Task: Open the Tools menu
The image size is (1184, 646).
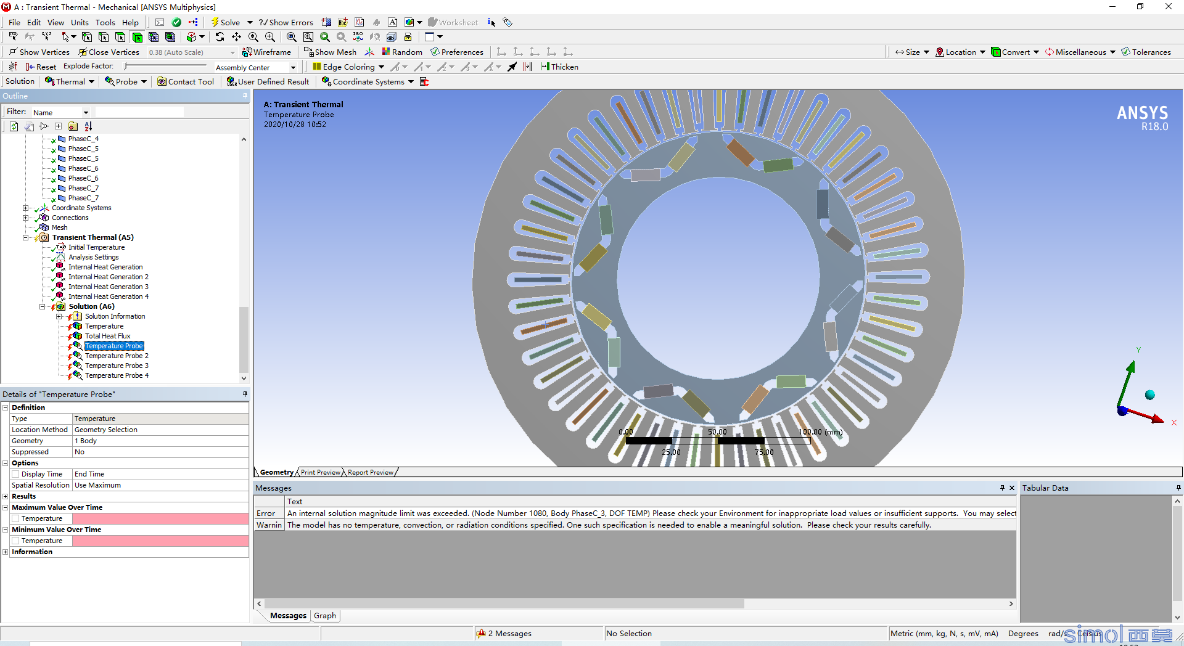Action: tap(105, 22)
